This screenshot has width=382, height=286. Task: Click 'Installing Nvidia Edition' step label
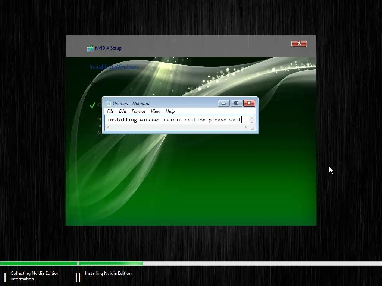(x=108, y=273)
